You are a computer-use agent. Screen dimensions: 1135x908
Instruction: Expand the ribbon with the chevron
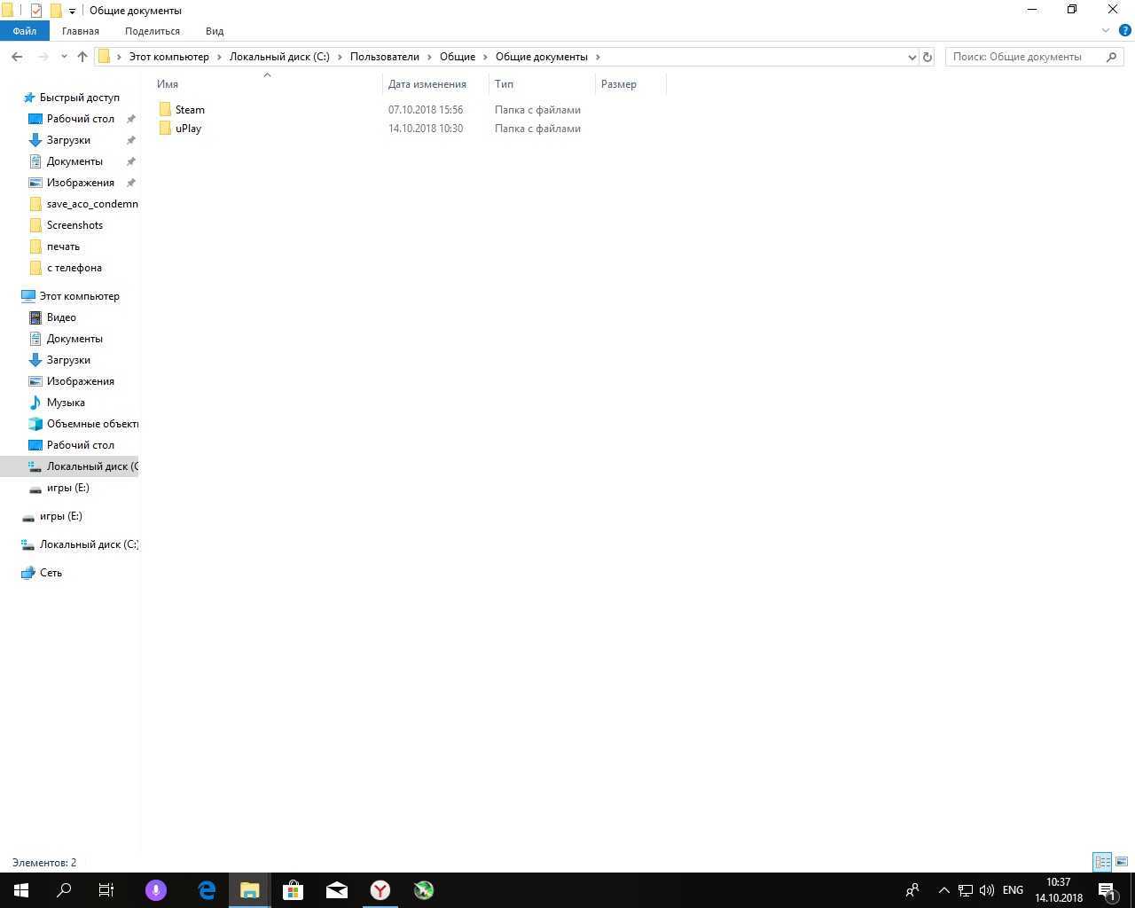coord(1106,31)
